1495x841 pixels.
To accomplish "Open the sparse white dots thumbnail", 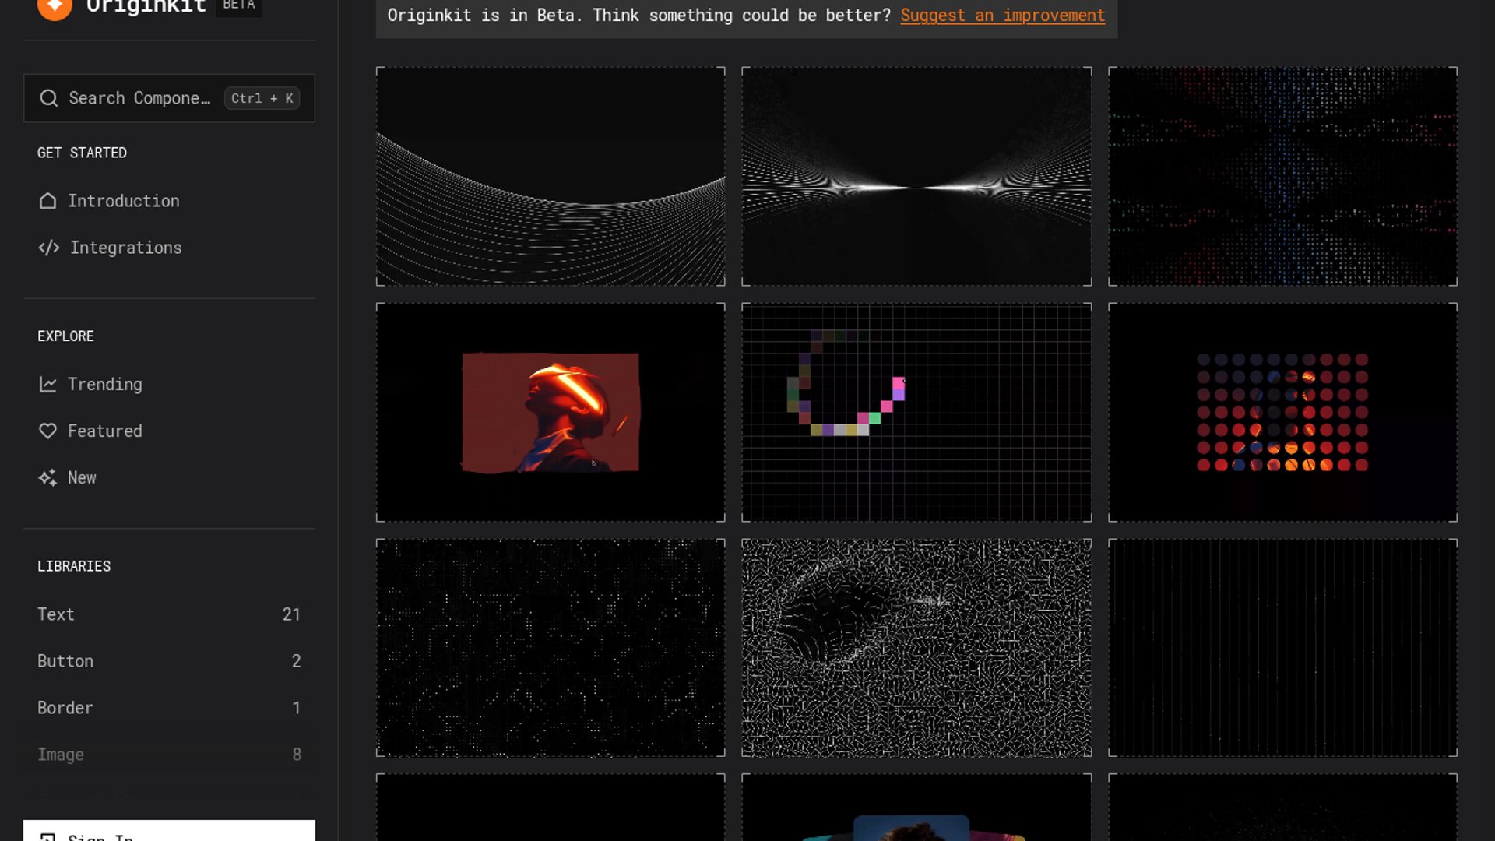I will click(x=551, y=648).
